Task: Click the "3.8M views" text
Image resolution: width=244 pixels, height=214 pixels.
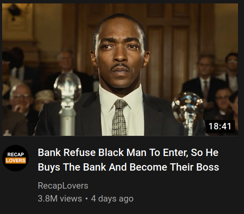Action: point(60,199)
